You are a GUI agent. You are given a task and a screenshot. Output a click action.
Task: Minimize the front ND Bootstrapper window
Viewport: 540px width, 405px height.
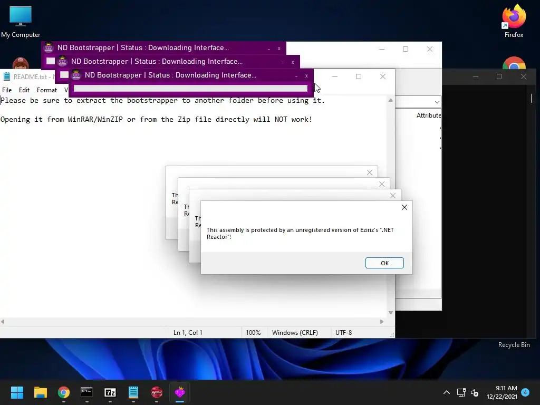(x=296, y=76)
